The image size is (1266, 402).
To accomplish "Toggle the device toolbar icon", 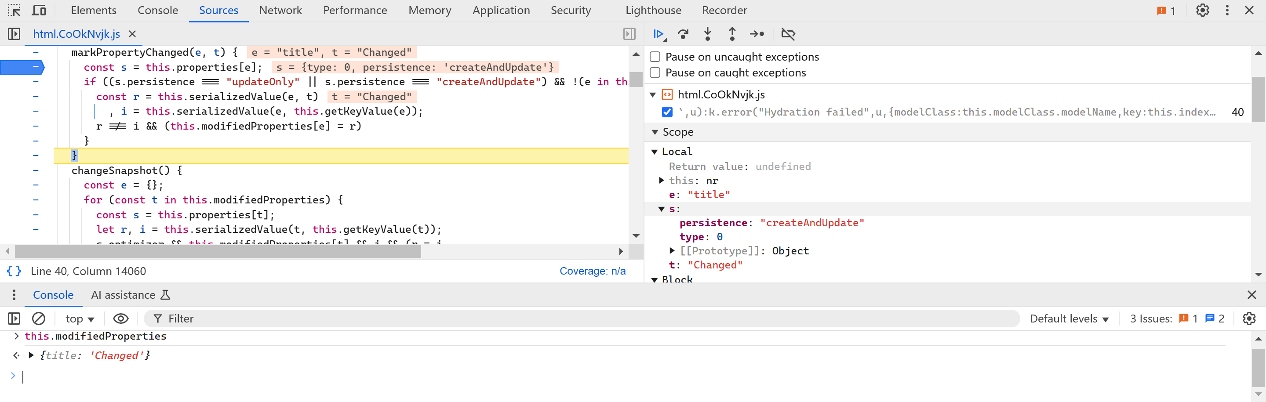I will 39,10.
